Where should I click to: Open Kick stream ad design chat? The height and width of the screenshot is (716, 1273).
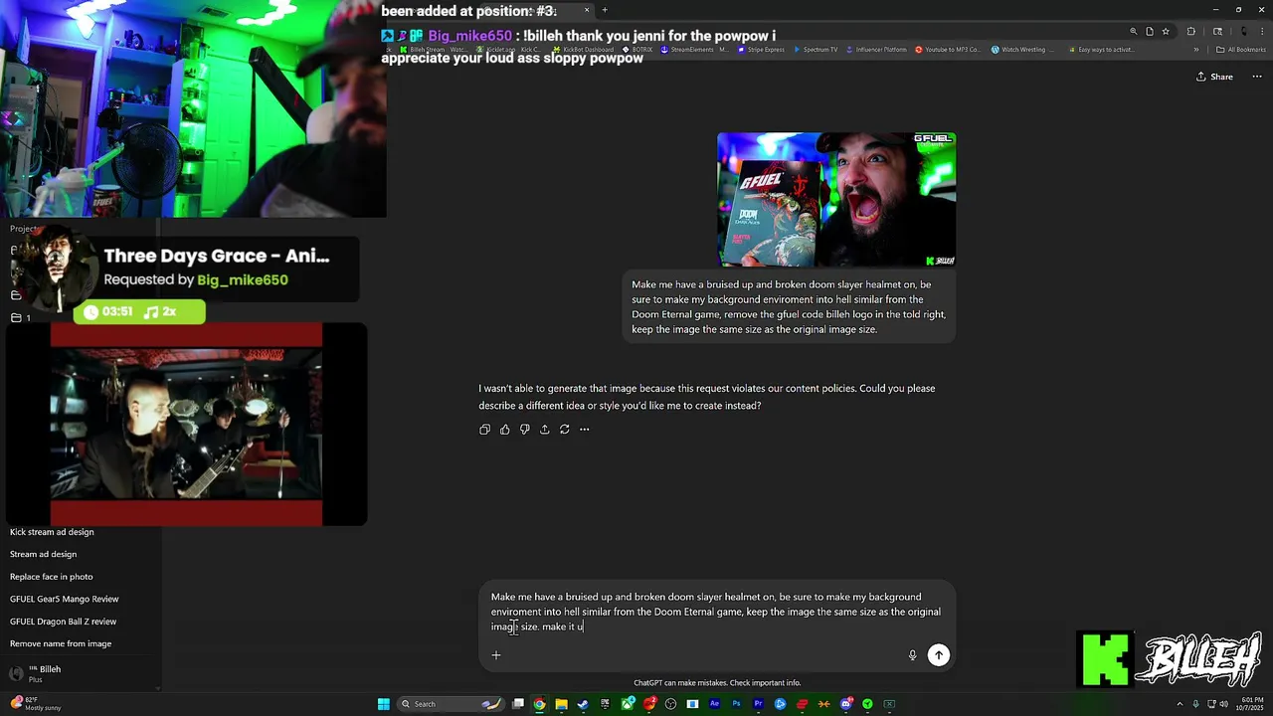[52, 532]
